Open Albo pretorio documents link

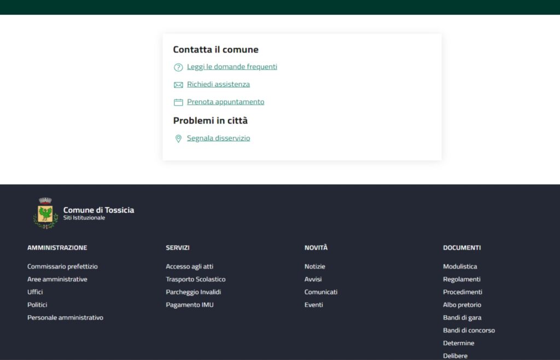462,305
